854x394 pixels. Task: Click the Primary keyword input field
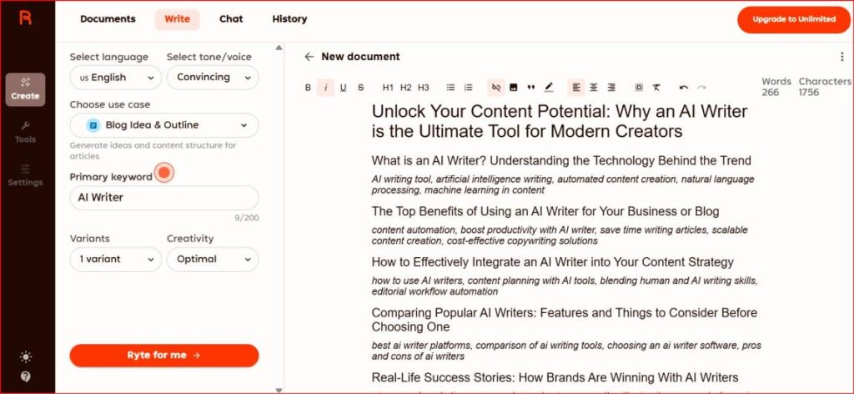pyautogui.click(x=164, y=198)
